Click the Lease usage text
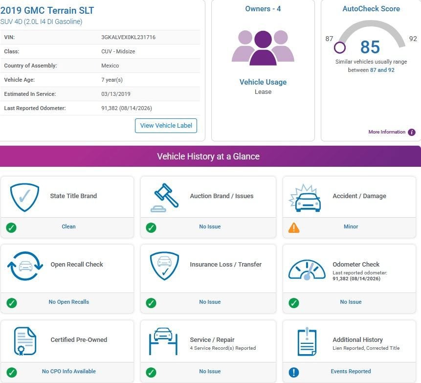This screenshot has height=383, width=421. click(263, 92)
